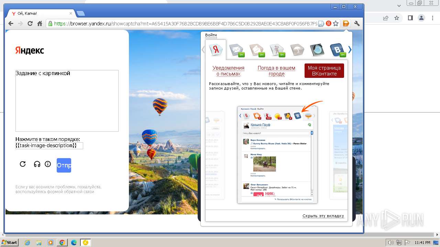Click bookmark star in background Chrome window
The width and height of the screenshot is (440, 247).
(397, 18)
